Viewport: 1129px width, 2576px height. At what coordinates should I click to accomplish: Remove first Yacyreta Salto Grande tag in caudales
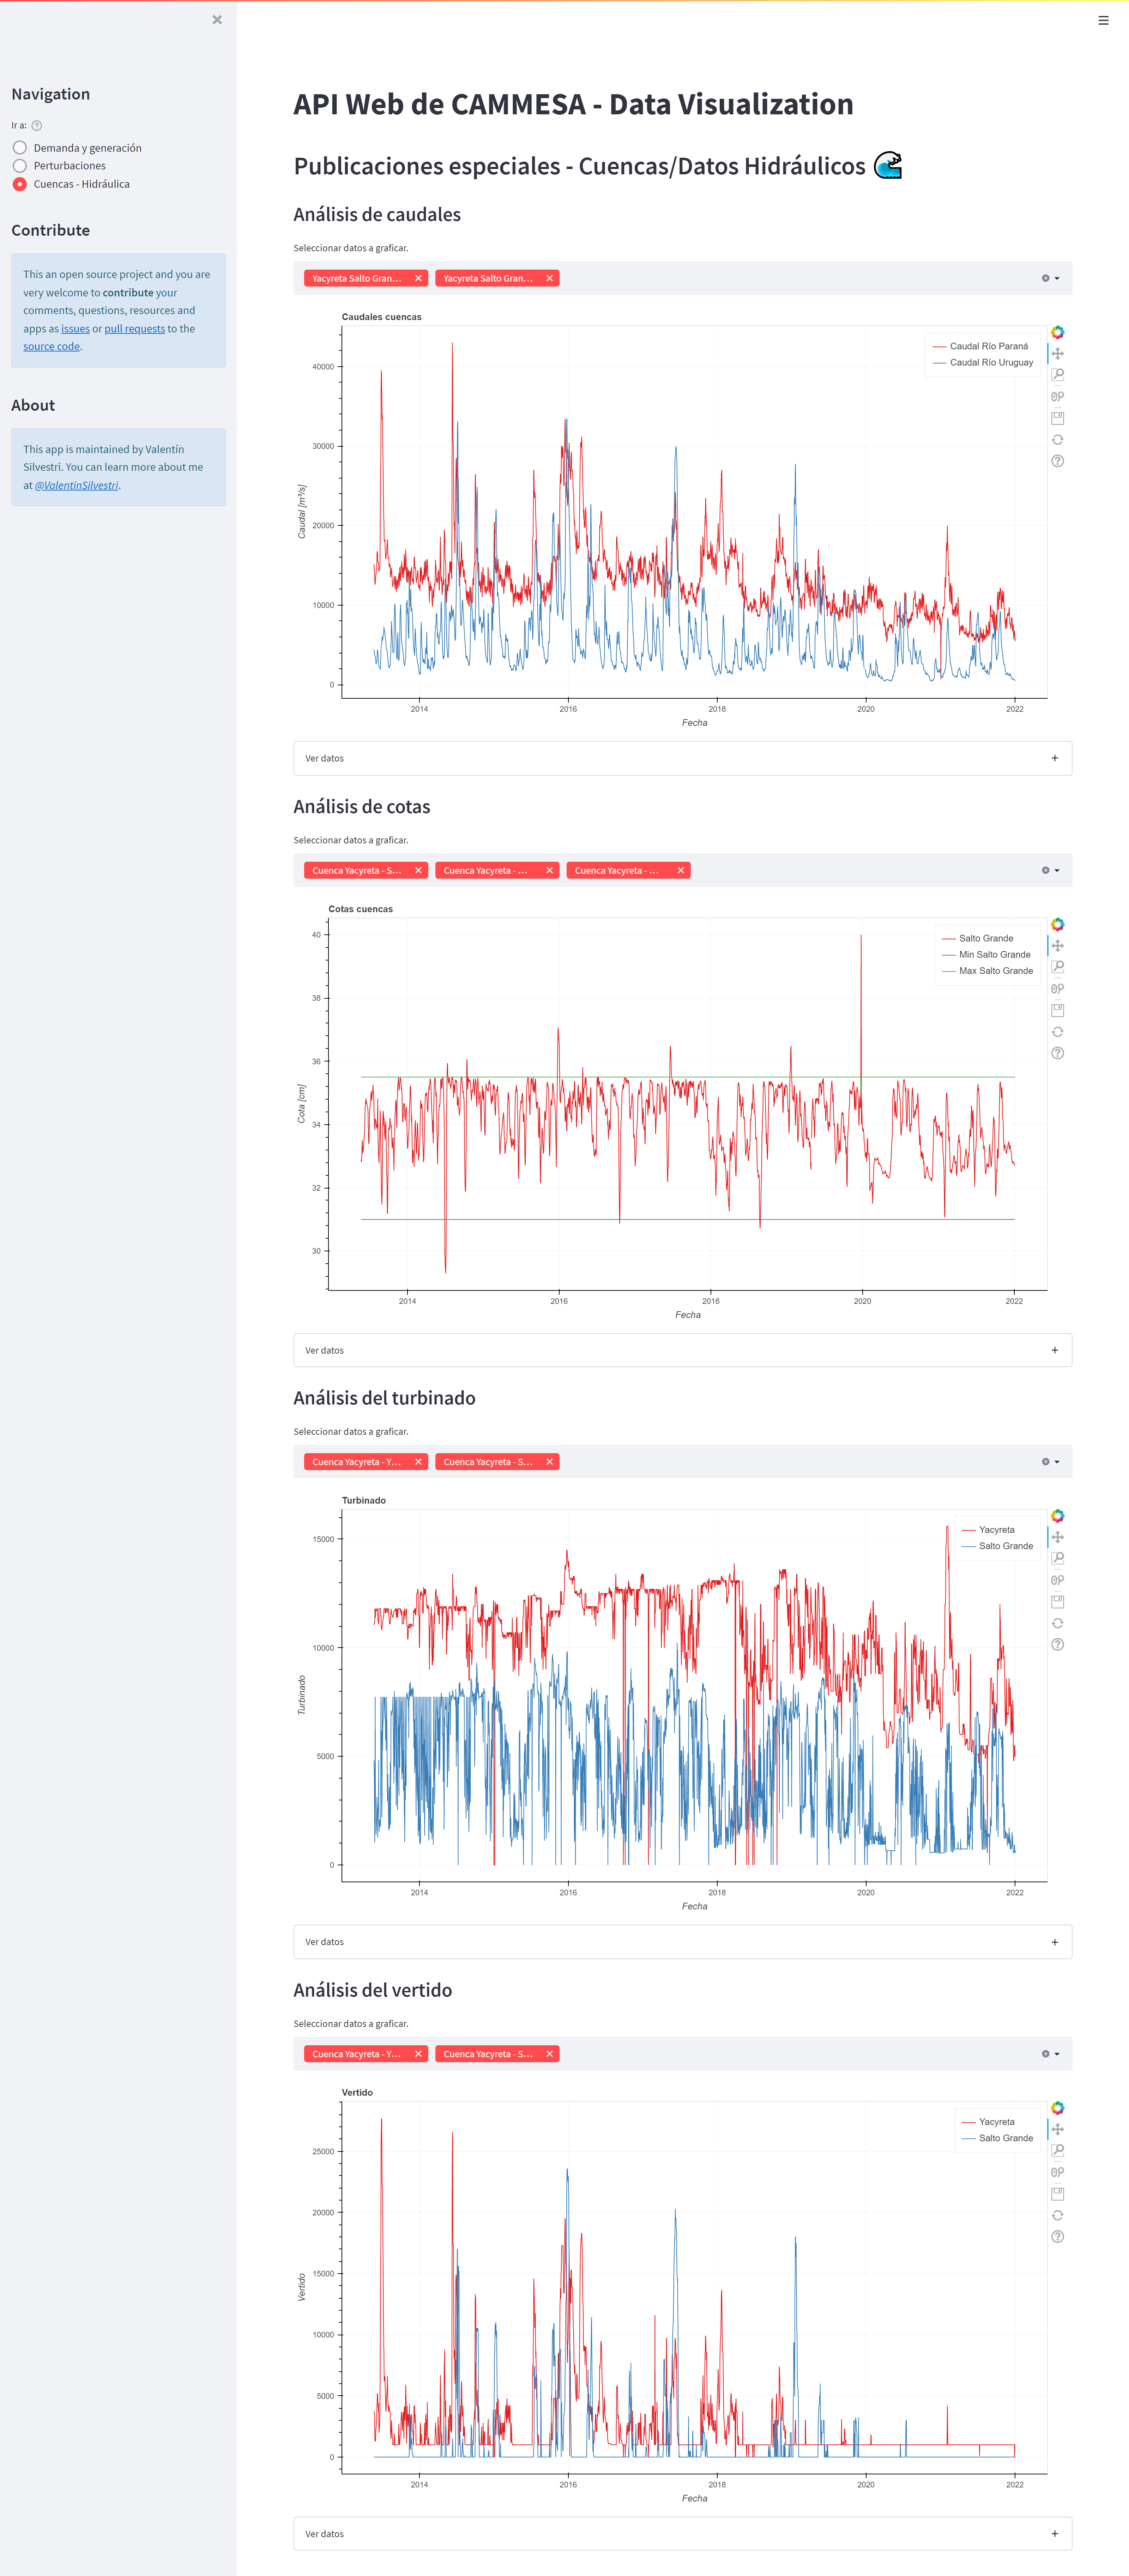point(418,278)
